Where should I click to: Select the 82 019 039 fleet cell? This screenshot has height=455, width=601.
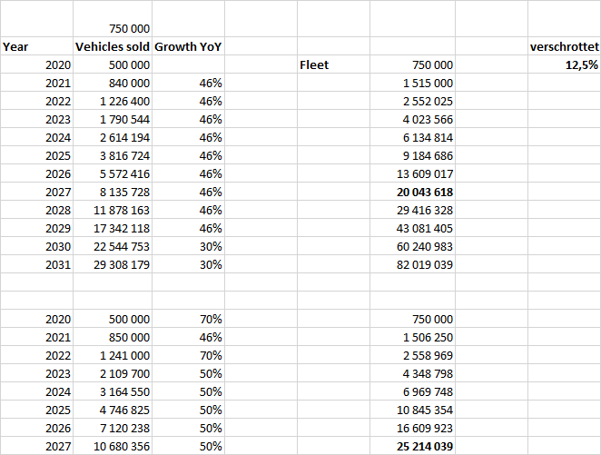coord(412,264)
